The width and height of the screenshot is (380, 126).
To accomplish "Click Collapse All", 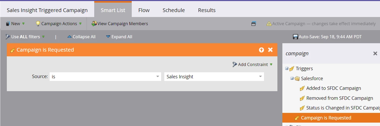I will point(81,37).
